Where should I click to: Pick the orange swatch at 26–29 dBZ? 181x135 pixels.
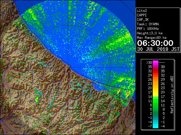156,80
